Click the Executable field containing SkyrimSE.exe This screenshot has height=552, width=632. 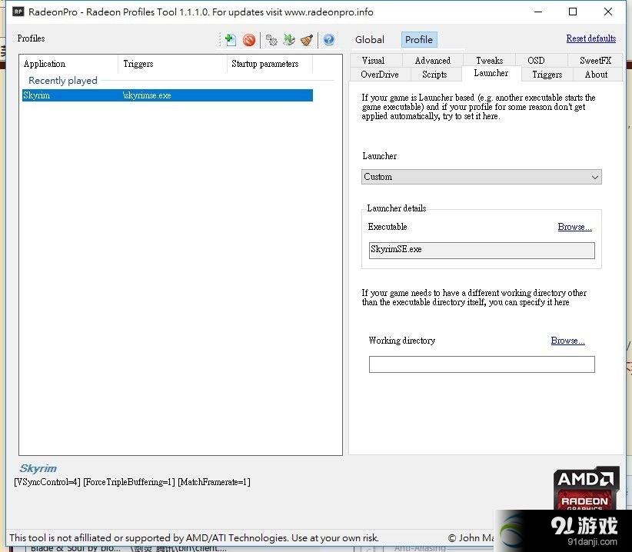tap(481, 250)
